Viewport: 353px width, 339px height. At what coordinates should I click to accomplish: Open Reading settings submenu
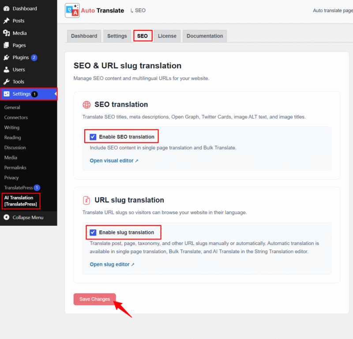(13, 137)
